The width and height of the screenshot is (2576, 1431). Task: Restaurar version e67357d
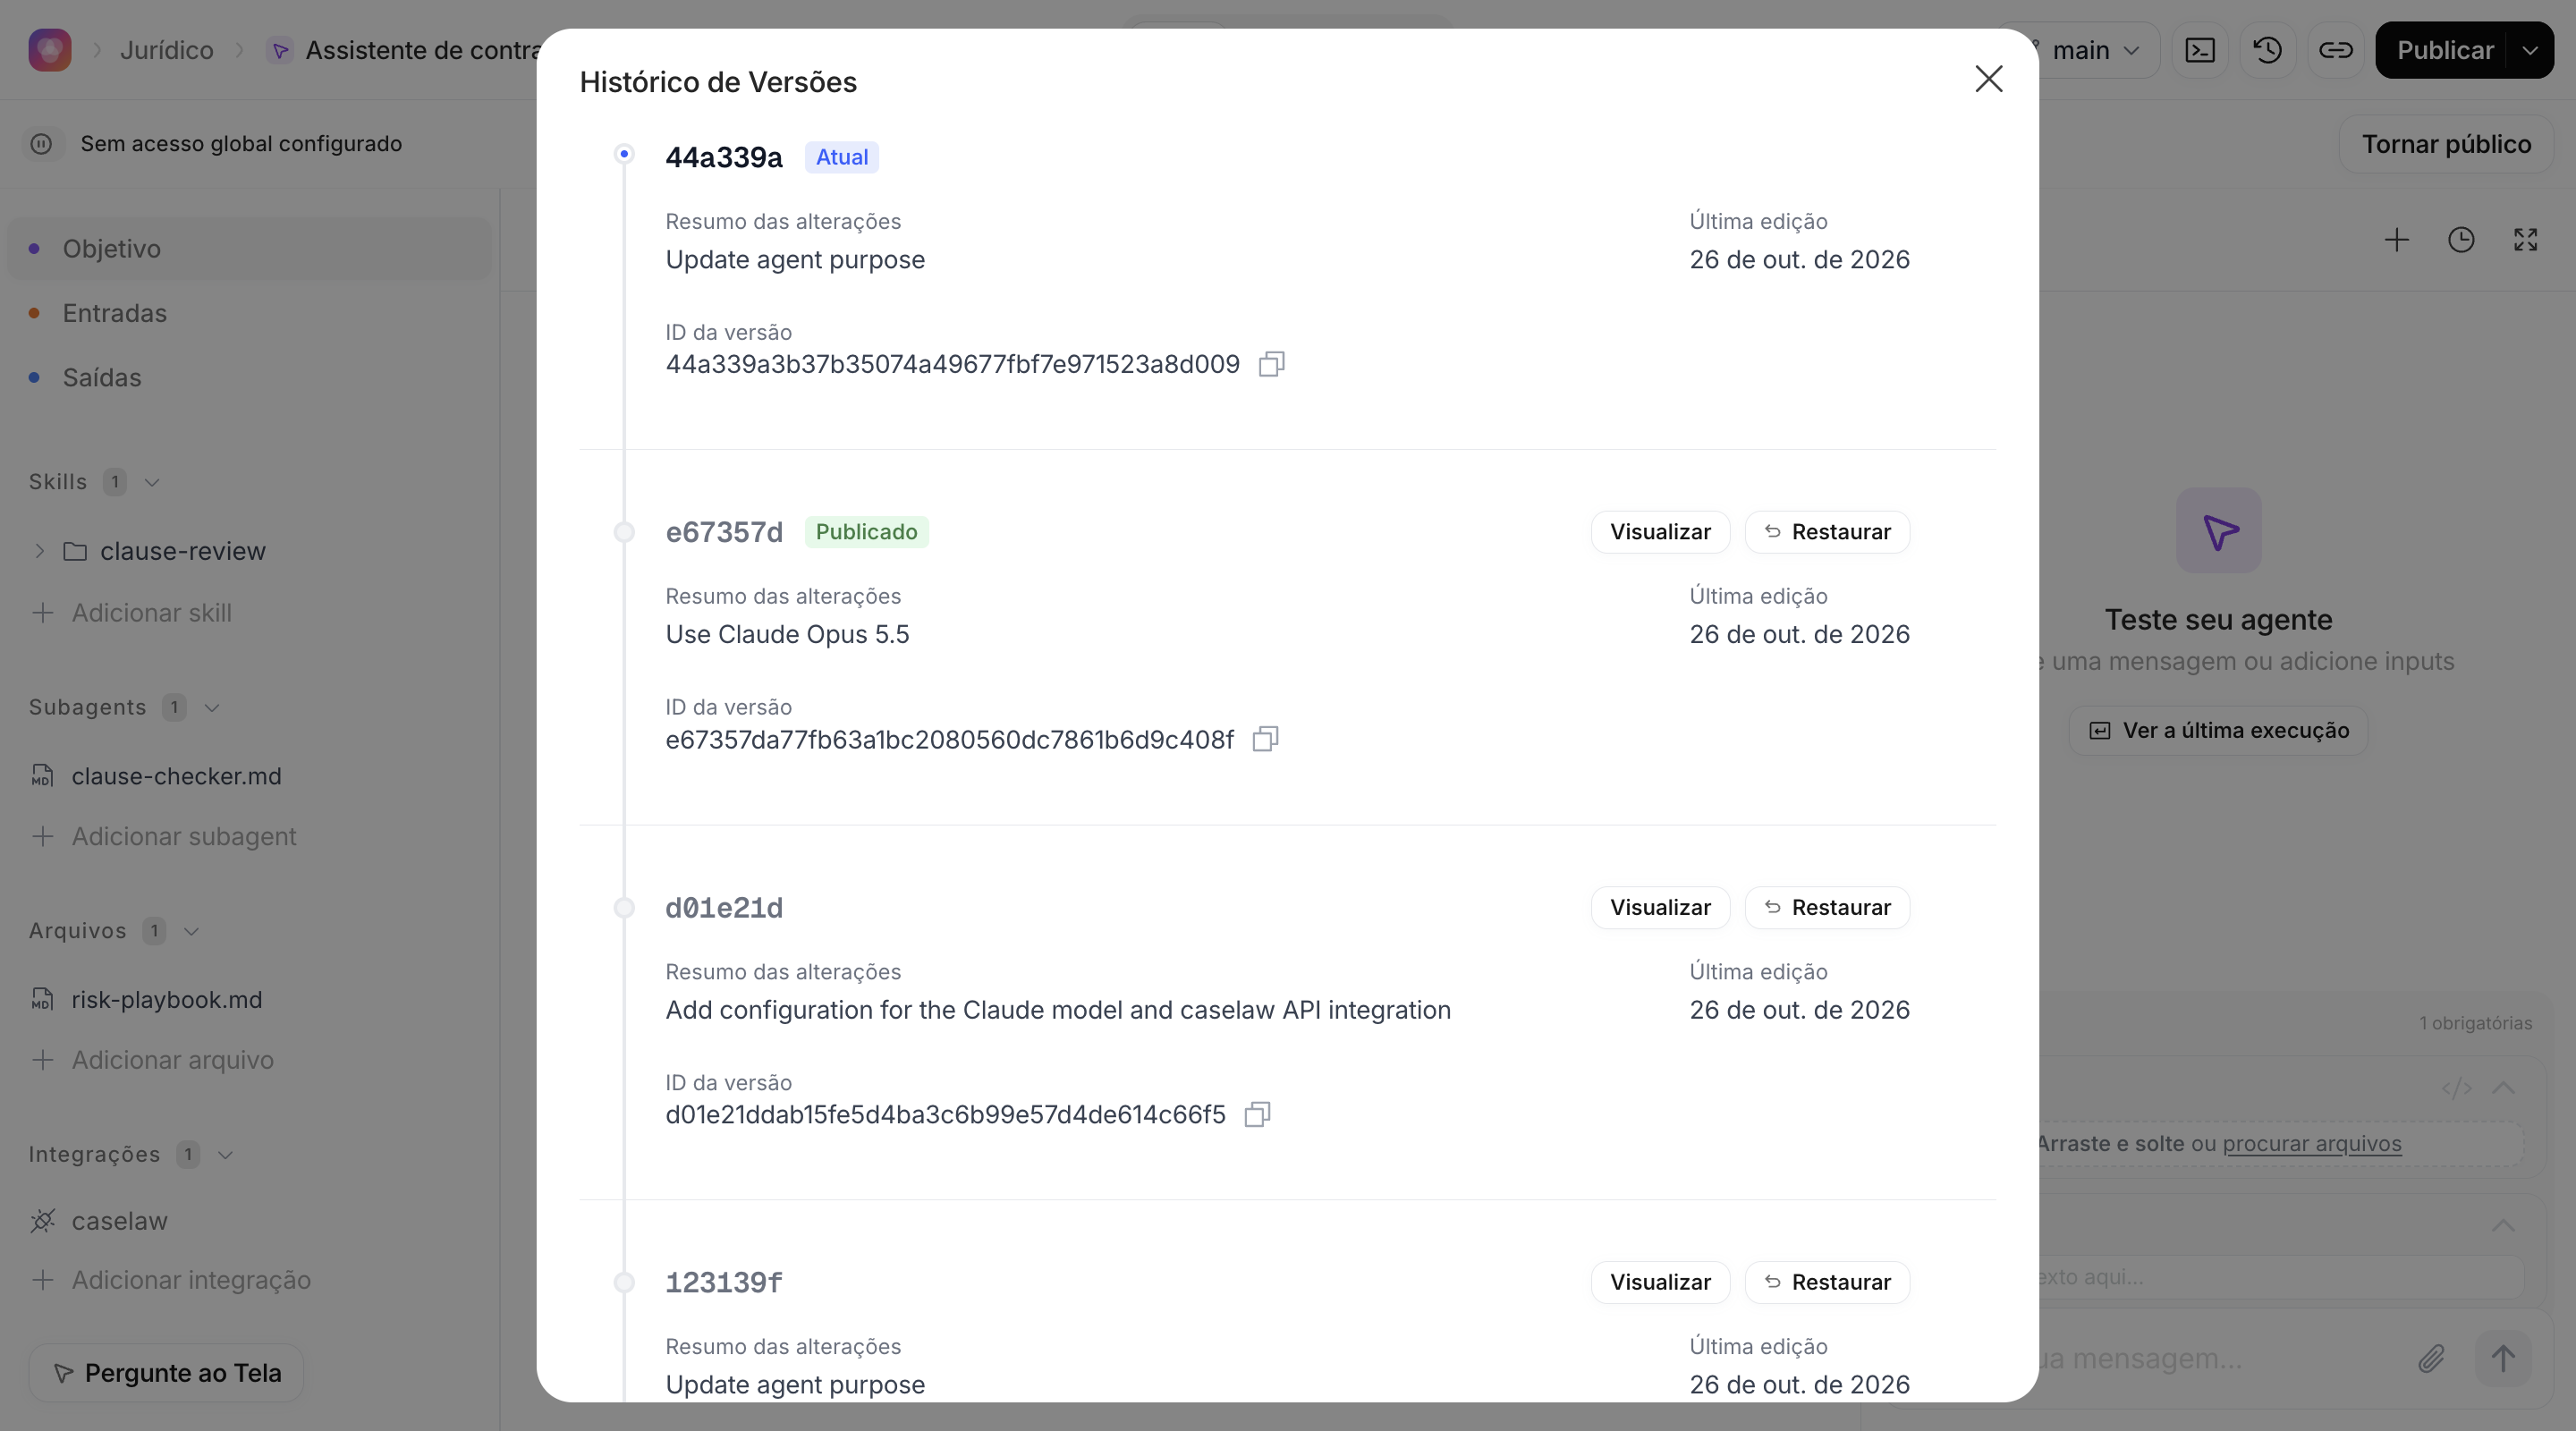(1827, 532)
